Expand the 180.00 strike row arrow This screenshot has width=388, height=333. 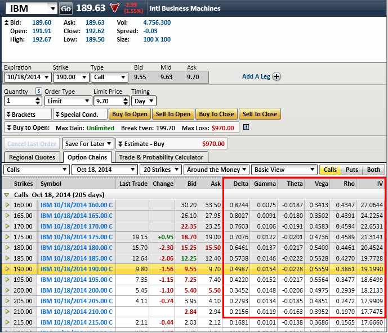point(7,248)
